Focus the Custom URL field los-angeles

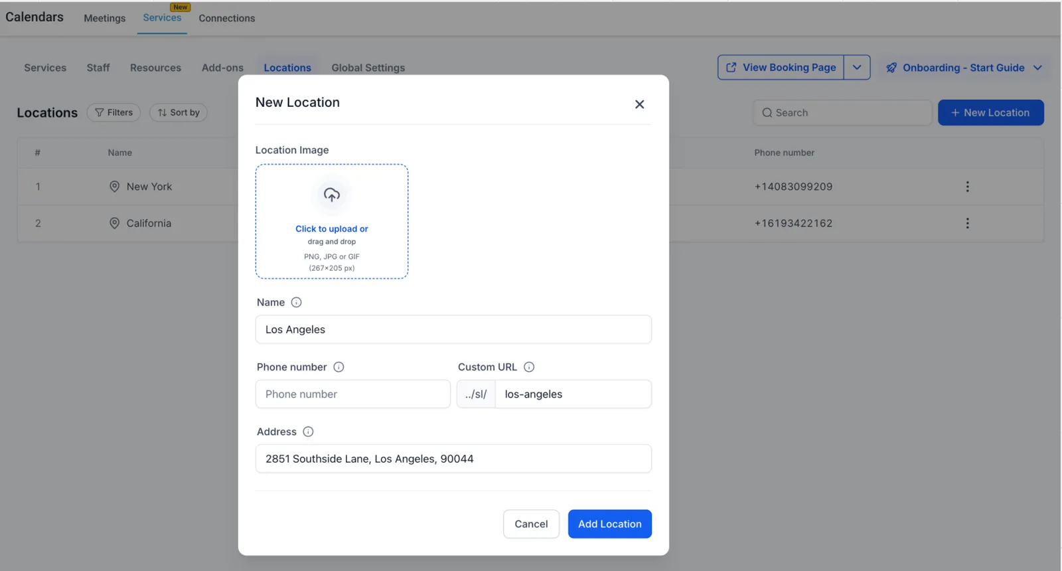tap(573, 394)
